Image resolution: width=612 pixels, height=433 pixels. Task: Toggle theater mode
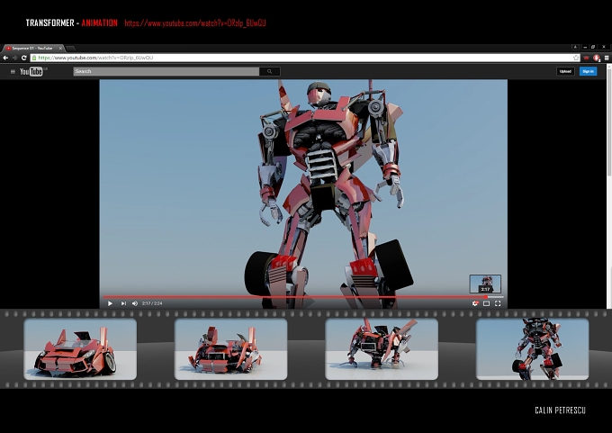point(486,303)
